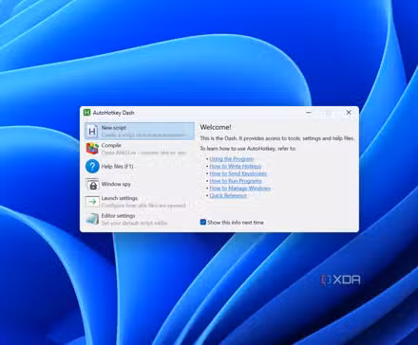Open the Compile tool icon
The image size is (418, 345).
pos(92,149)
